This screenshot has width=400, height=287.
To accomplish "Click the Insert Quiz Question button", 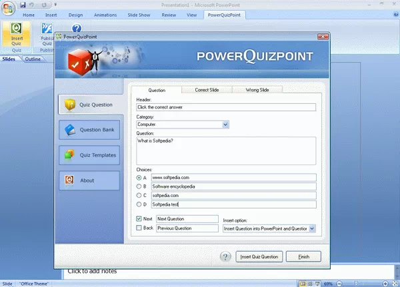I will [x=259, y=256].
